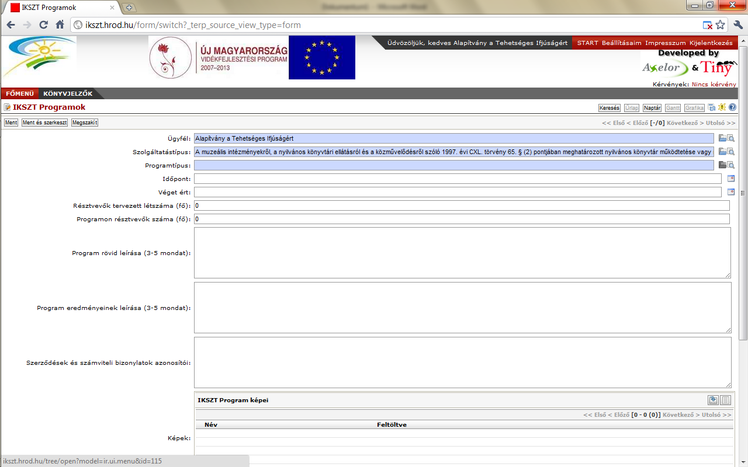Open a new browser tab
The width and height of the screenshot is (748, 467).
(129, 8)
